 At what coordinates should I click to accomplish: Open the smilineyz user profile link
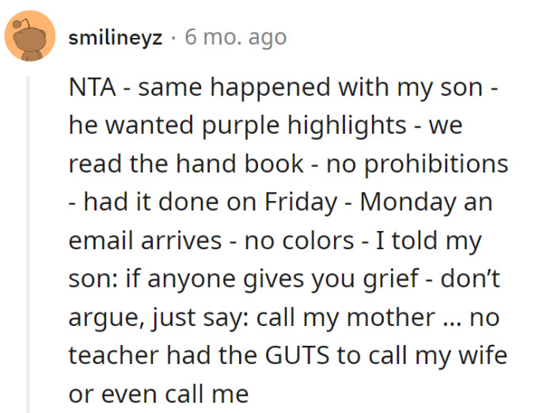116,37
